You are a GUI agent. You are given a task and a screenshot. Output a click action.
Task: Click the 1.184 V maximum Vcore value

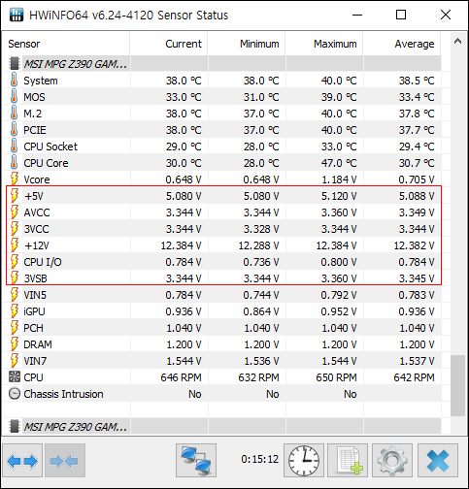click(x=339, y=179)
